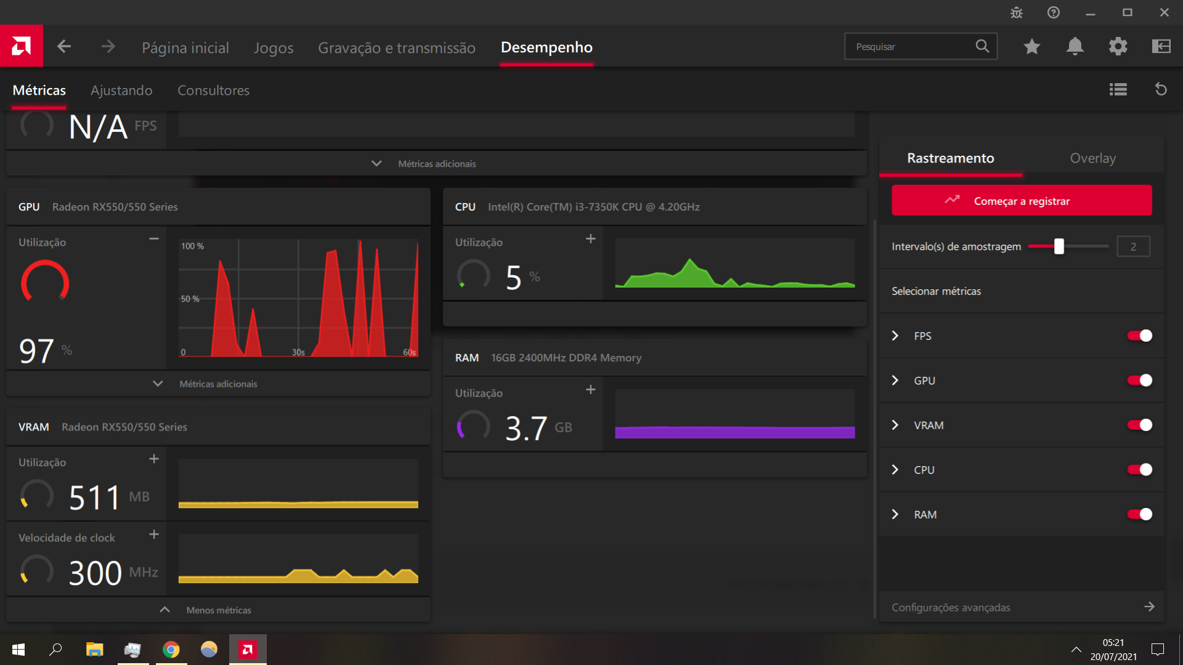Toggle GPU tracking switch
The width and height of the screenshot is (1183, 665).
click(x=1139, y=381)
